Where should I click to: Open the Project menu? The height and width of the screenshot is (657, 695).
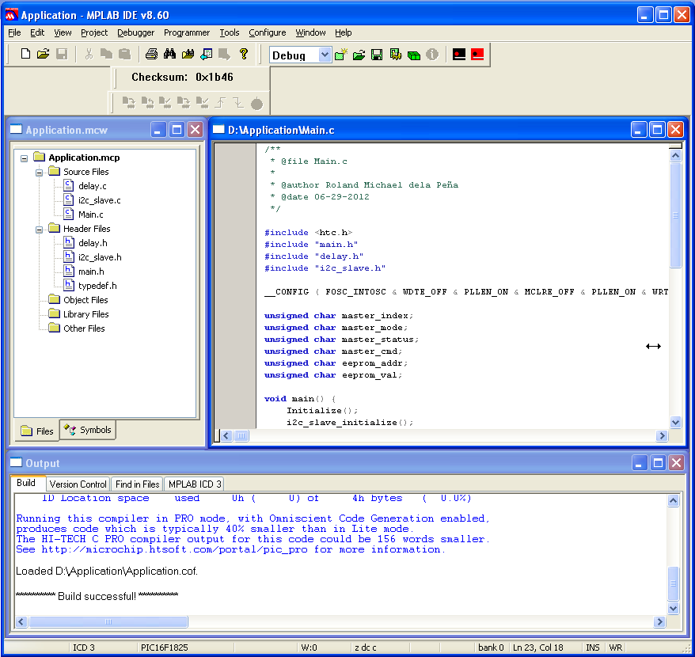94,32
